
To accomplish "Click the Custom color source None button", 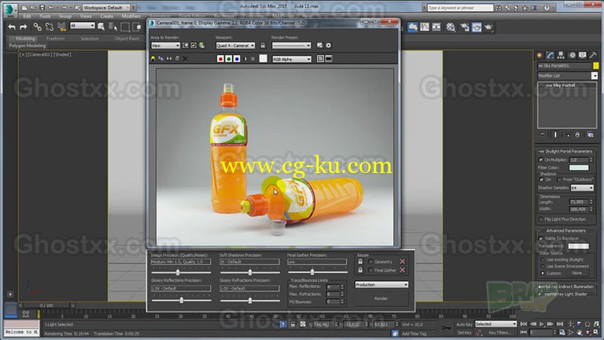I will pyautogui.click(x=577, y=273).
